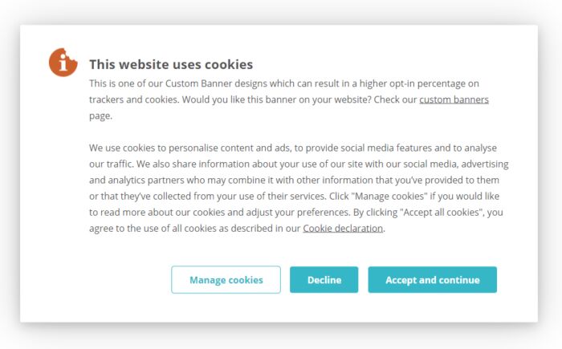Open the Cookie declaration link
Image resolution: width=562 pixels, height=349 pixels.
[343, 228]
